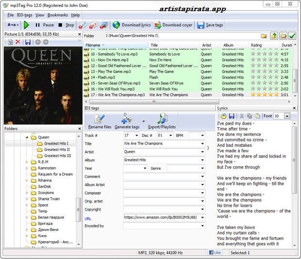Sort list by Artist column header
This screenshot has width=301, height=259.
click(x=210, y=45)
